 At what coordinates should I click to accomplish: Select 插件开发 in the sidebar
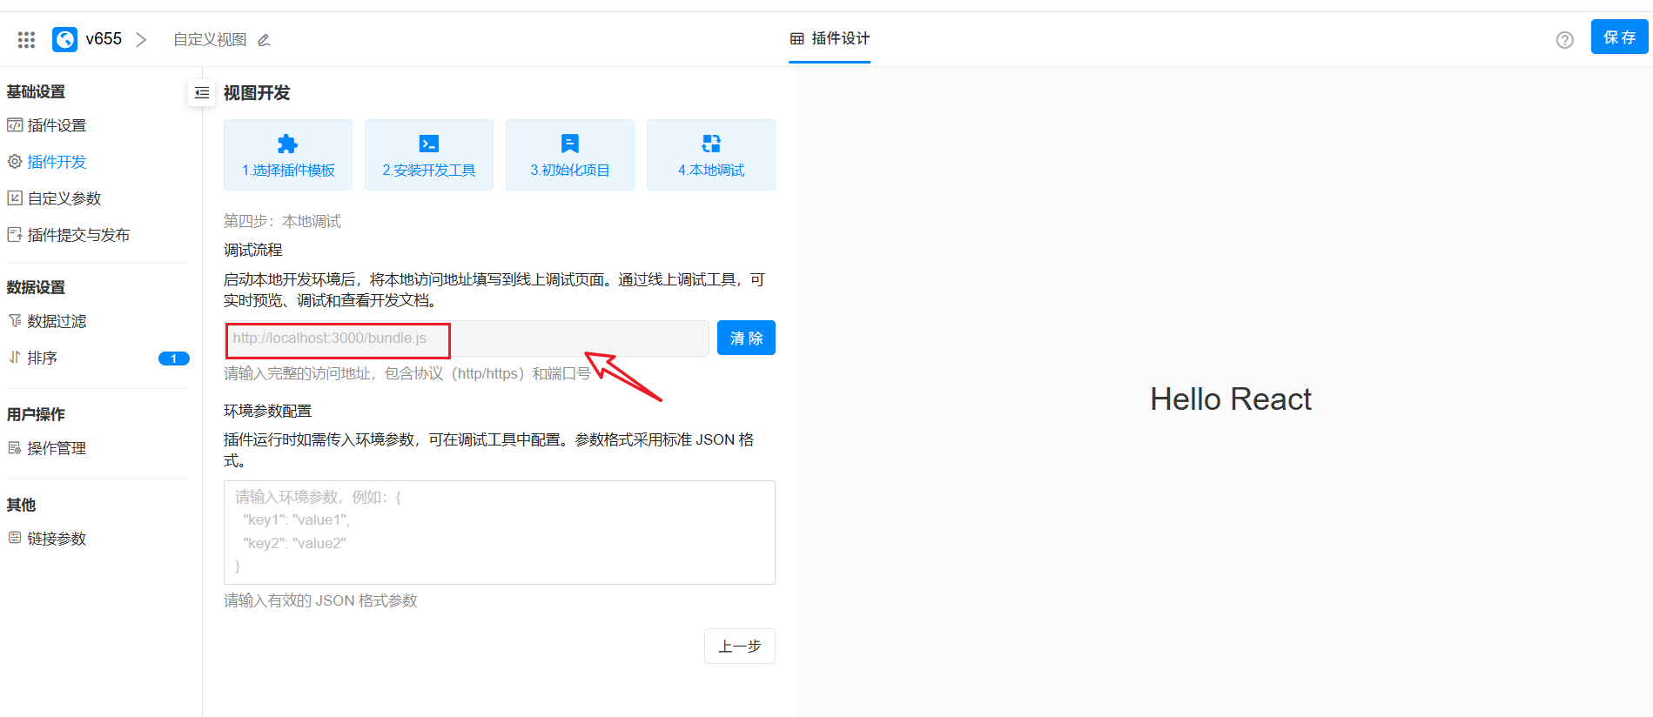coord(57,162)
